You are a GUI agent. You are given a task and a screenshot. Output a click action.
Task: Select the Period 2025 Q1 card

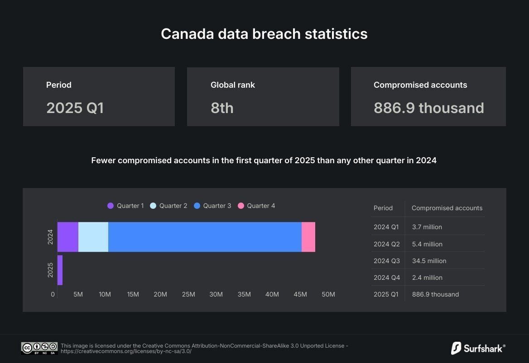99,97
